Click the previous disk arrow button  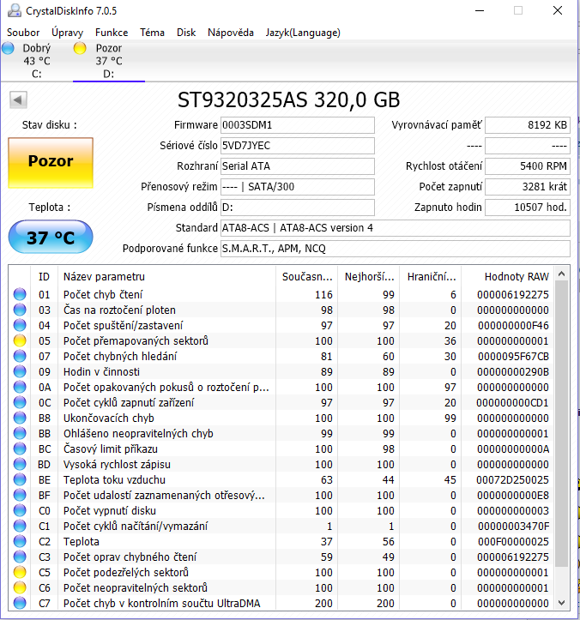[x=18, y=99]
